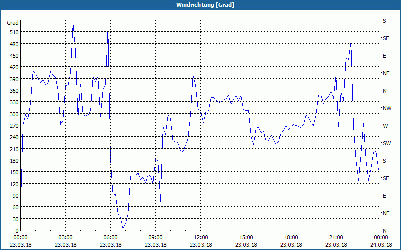Select the y-axis value "240"

(x=14, y=137)
